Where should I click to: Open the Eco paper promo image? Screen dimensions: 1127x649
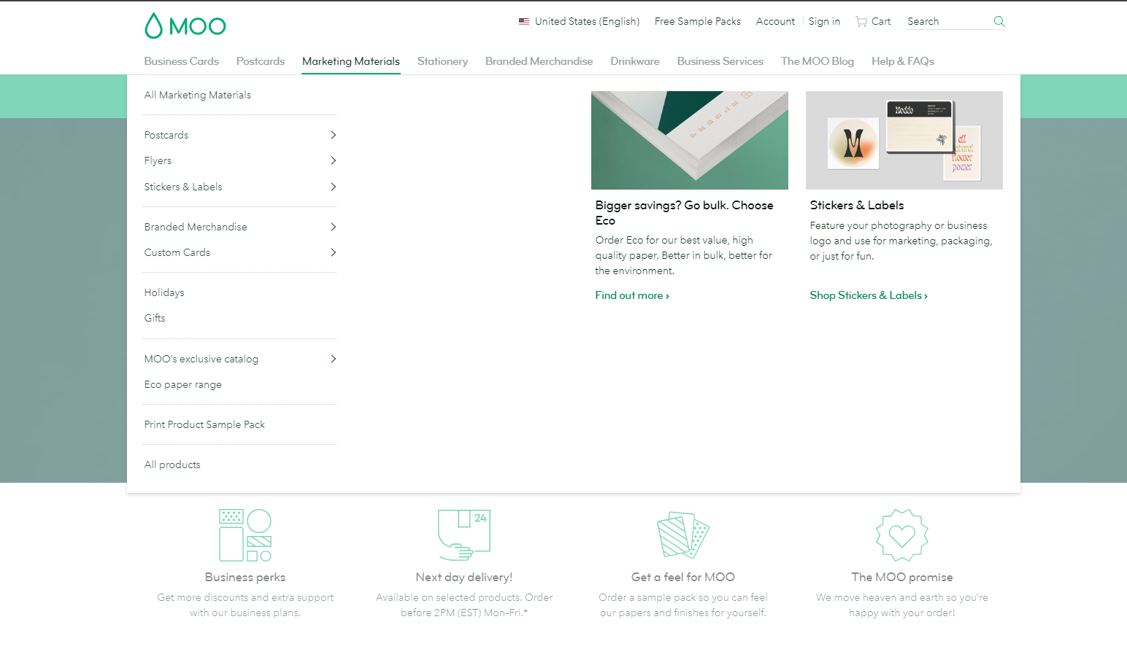pyautogui.click(x=690, y=140)
